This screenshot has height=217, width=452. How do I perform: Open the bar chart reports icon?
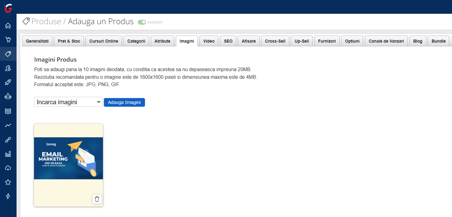point(8,154)
